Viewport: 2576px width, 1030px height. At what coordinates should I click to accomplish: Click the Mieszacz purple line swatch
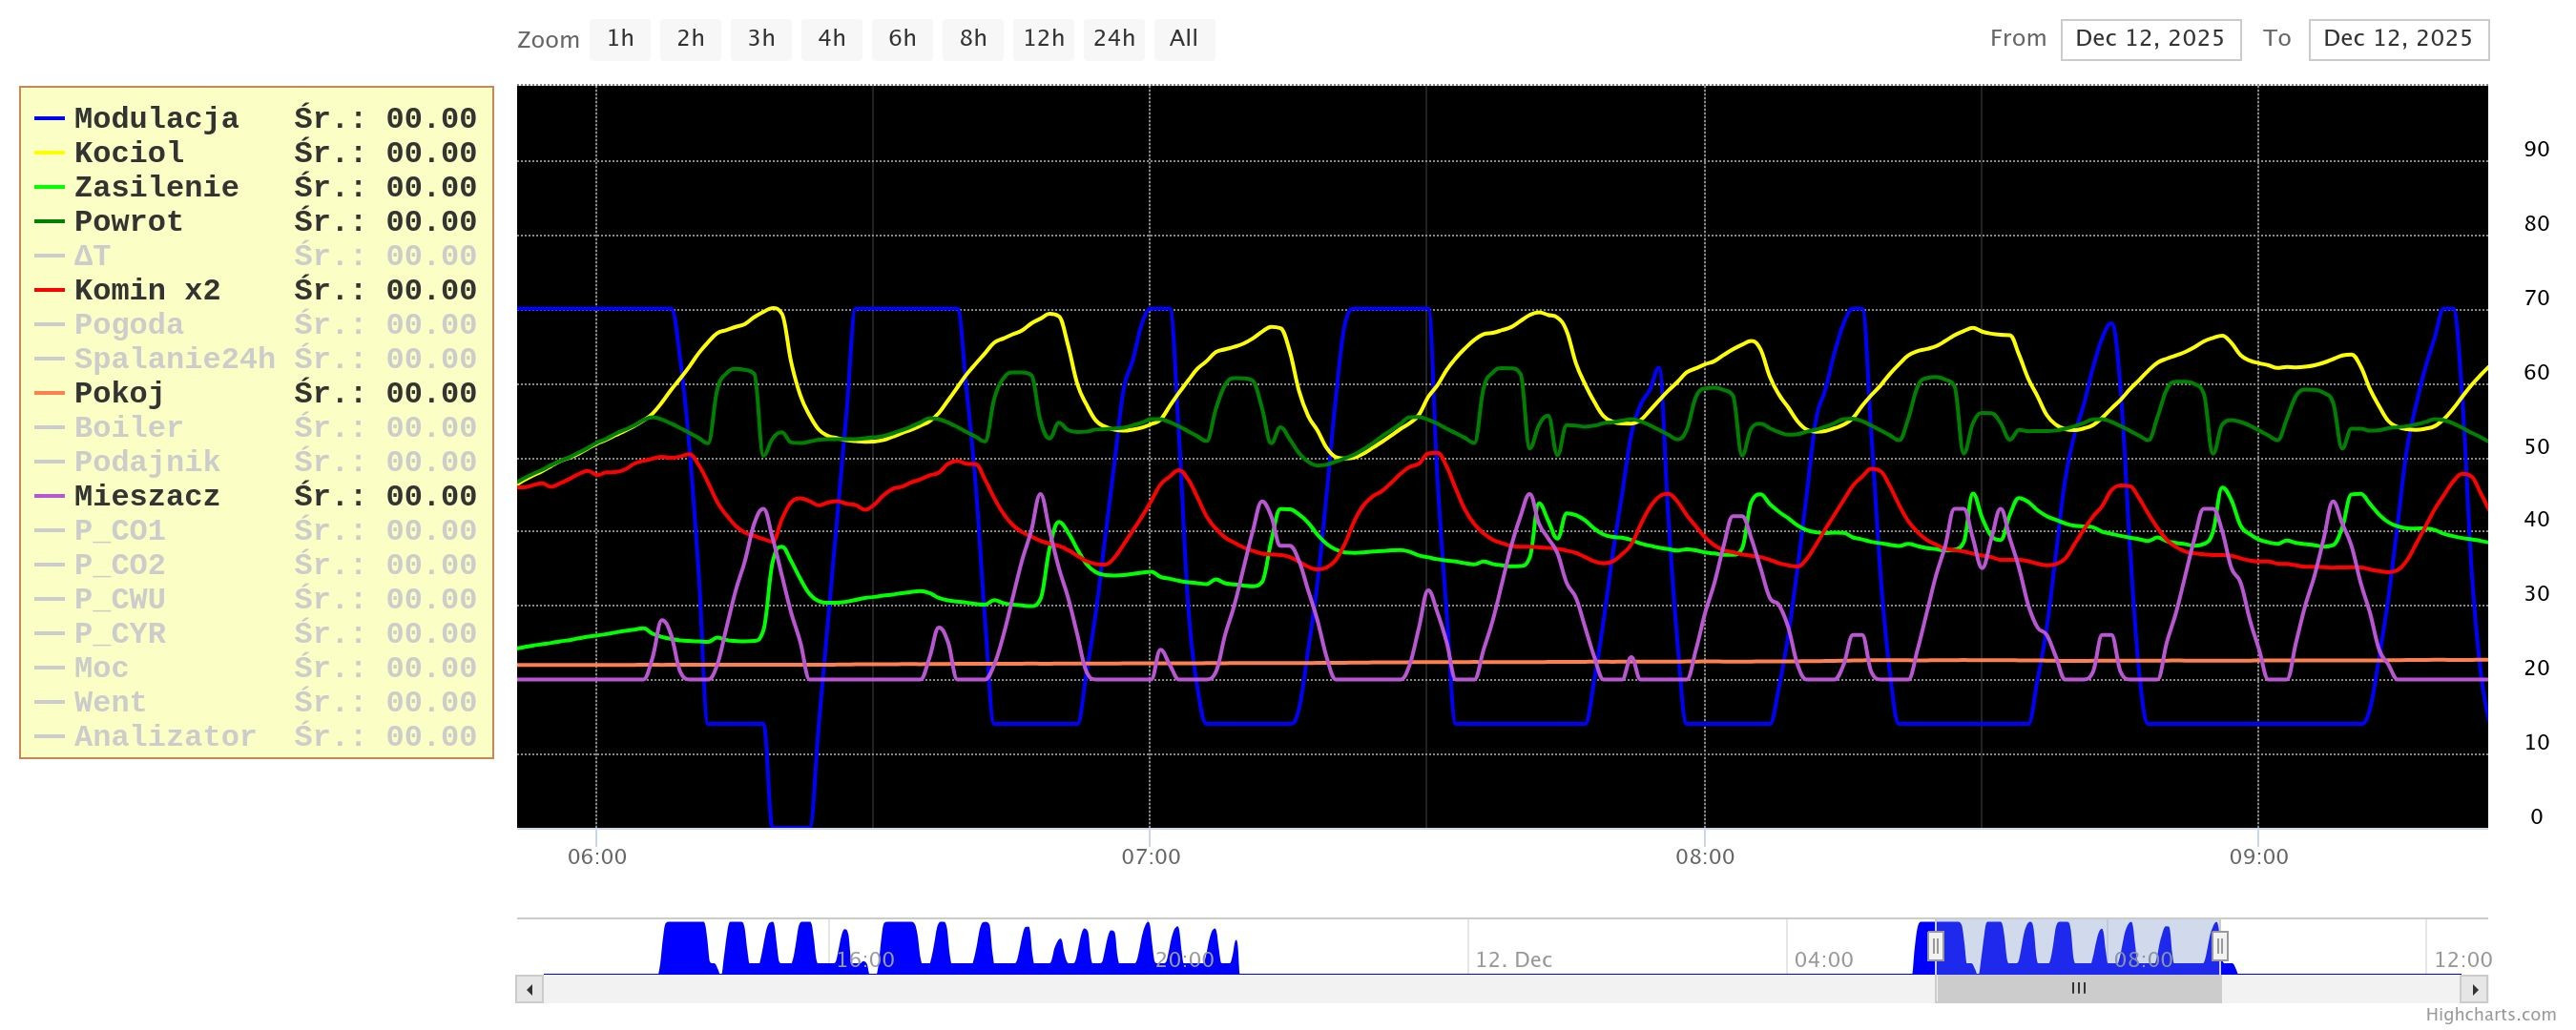[49, 497]
